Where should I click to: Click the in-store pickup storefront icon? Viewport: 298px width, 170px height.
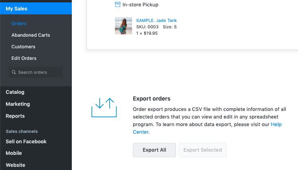click(x=117, y=5)
